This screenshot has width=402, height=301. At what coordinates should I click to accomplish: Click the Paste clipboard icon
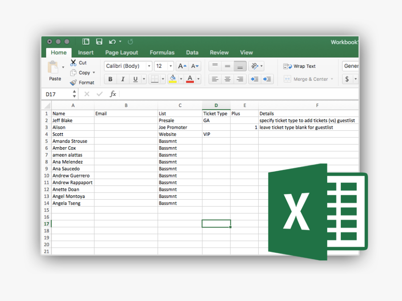[x=53, y=67]
